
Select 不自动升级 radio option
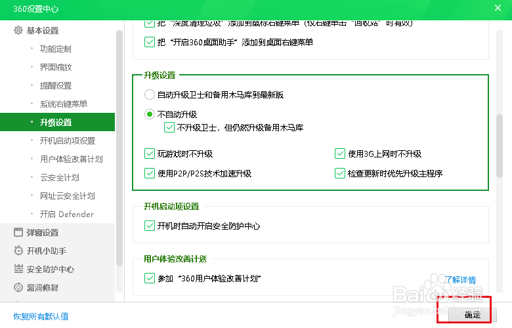click(x=149, y=114)
